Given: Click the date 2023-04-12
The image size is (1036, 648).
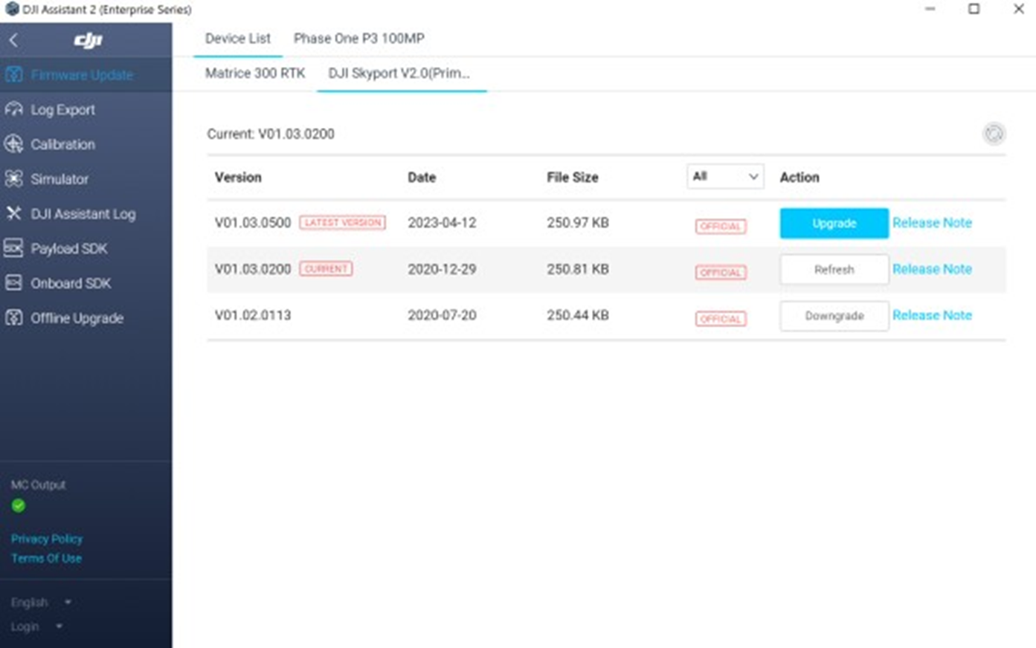Looking at the screenshot, I should click(x=442, y=223).
